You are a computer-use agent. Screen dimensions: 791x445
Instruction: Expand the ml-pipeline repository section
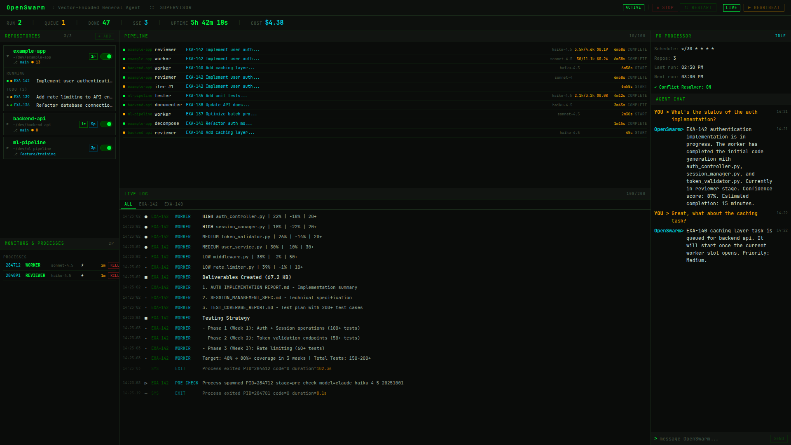(8, 148)
